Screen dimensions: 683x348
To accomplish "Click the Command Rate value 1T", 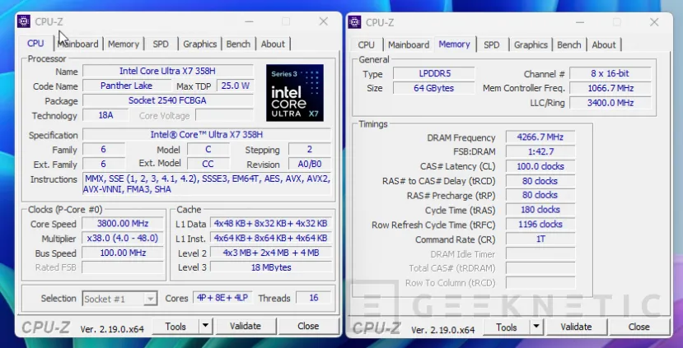I will [540, 239].
